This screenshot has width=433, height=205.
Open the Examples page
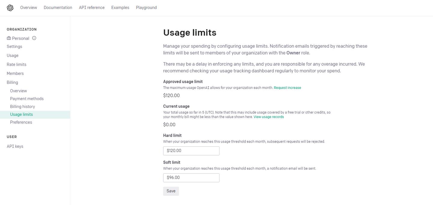120,8
